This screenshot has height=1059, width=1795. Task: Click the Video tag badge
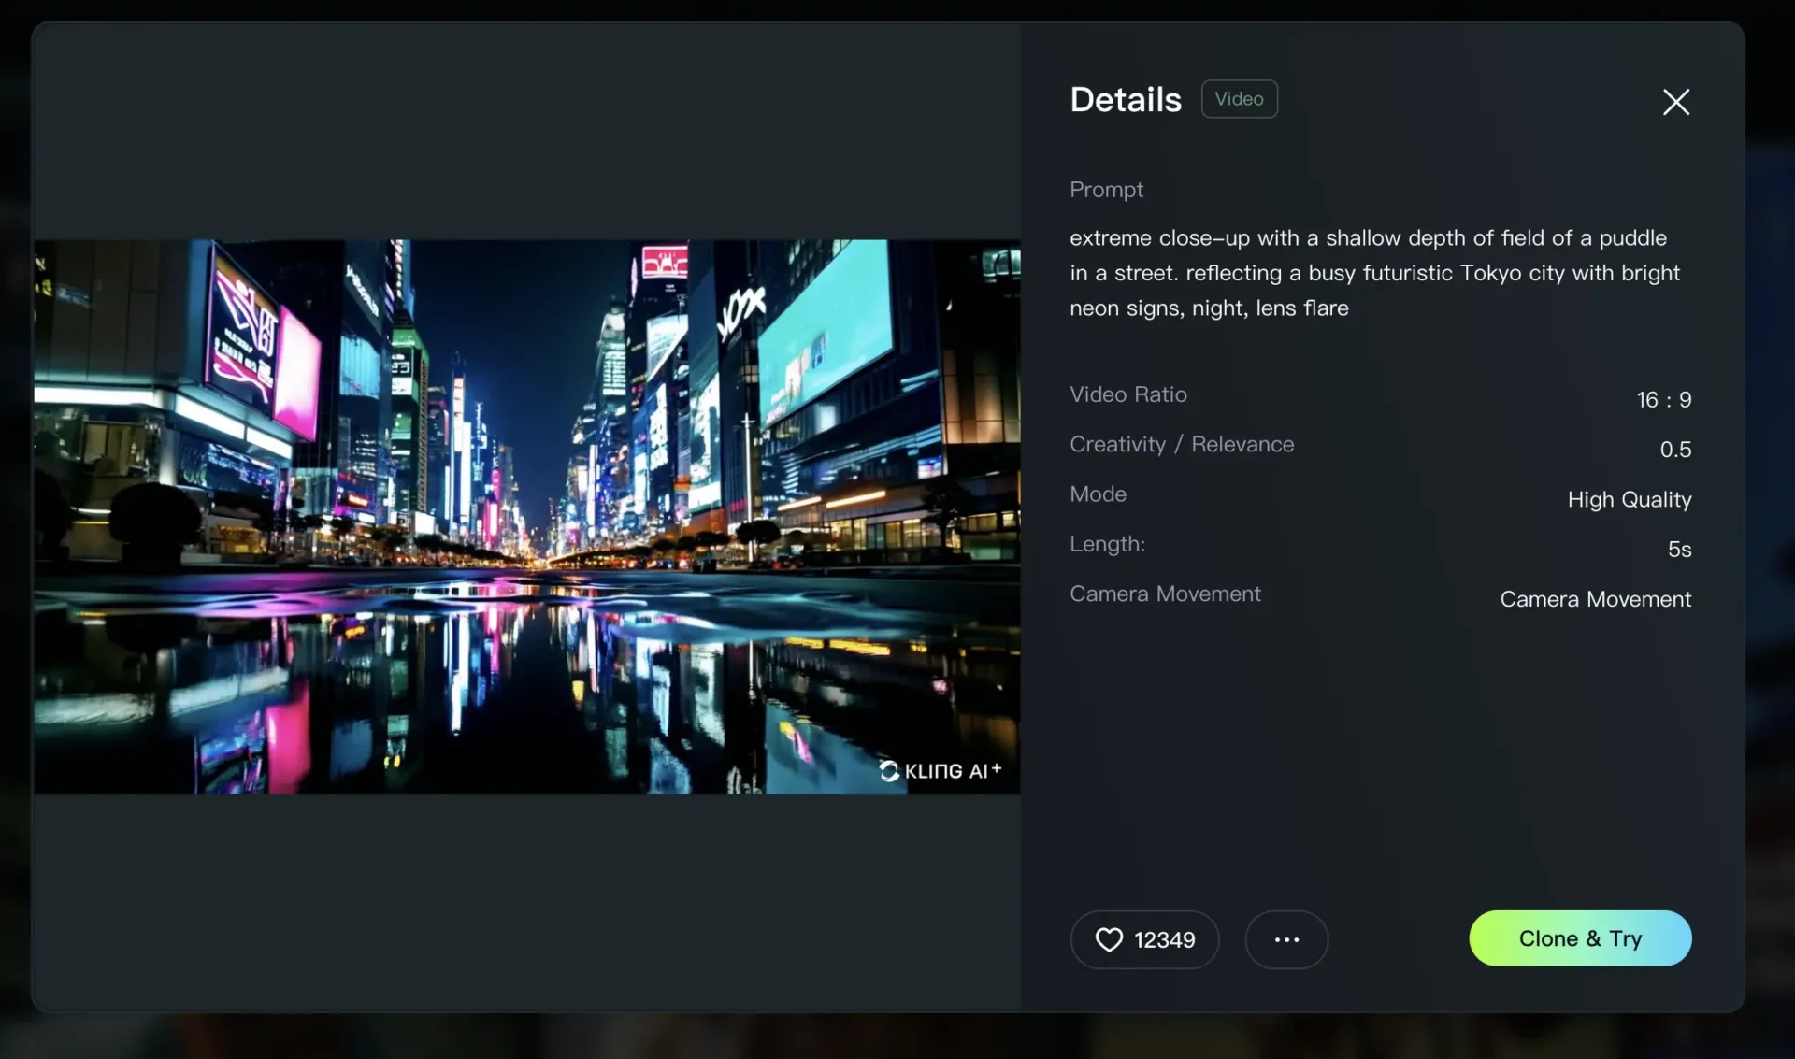click(1239, 99)
